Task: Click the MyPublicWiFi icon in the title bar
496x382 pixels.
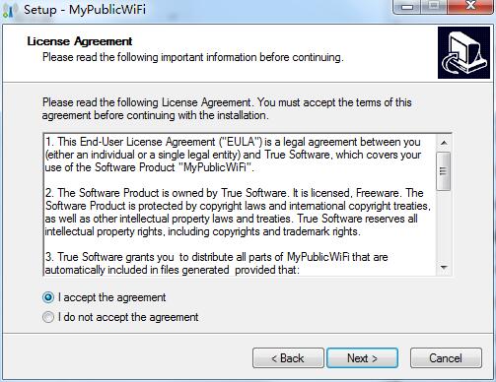Action: pyautogui.click(x=9, y=10)
